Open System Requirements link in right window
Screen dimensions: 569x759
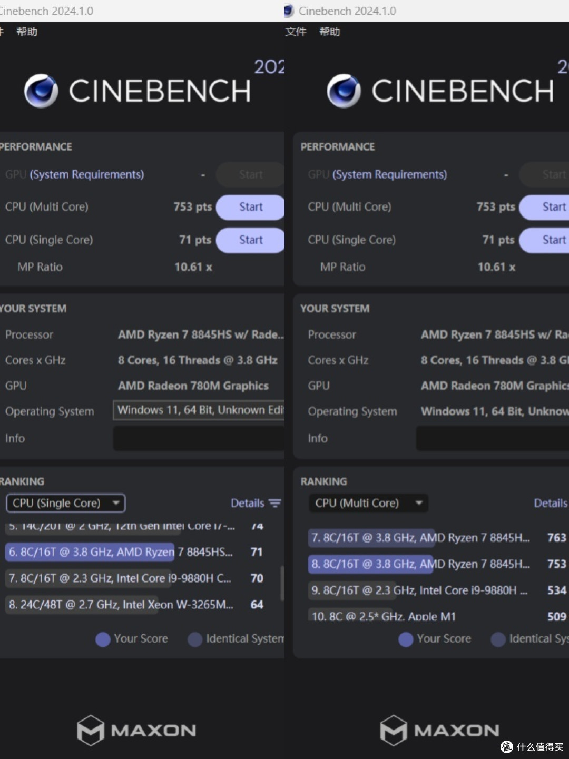(x=390, y=174)
